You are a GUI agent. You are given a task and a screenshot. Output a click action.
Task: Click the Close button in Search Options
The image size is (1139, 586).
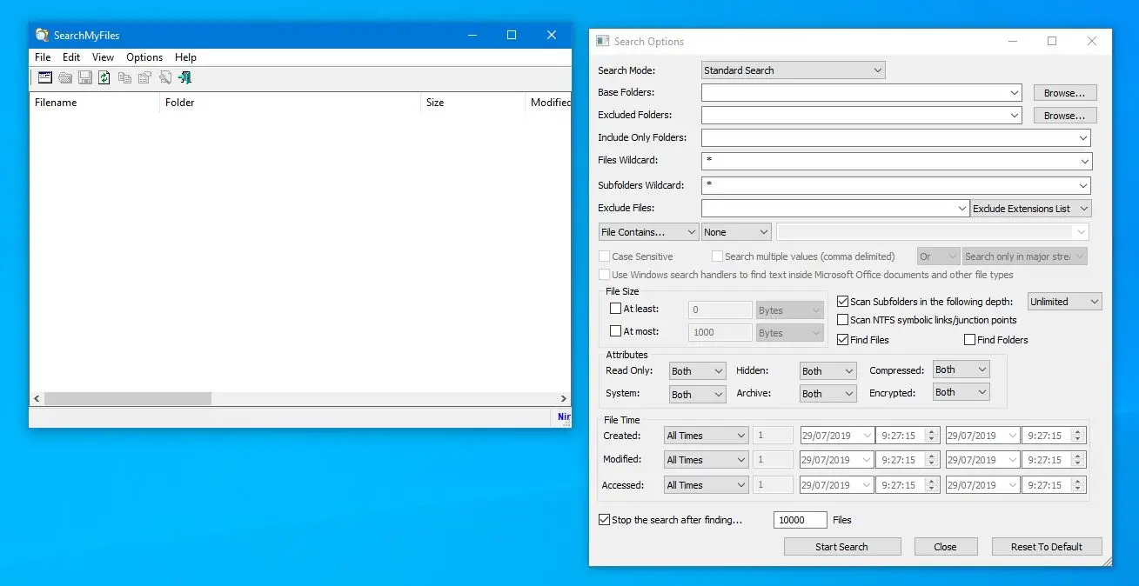pyautogui.click(x=945, y=547)
